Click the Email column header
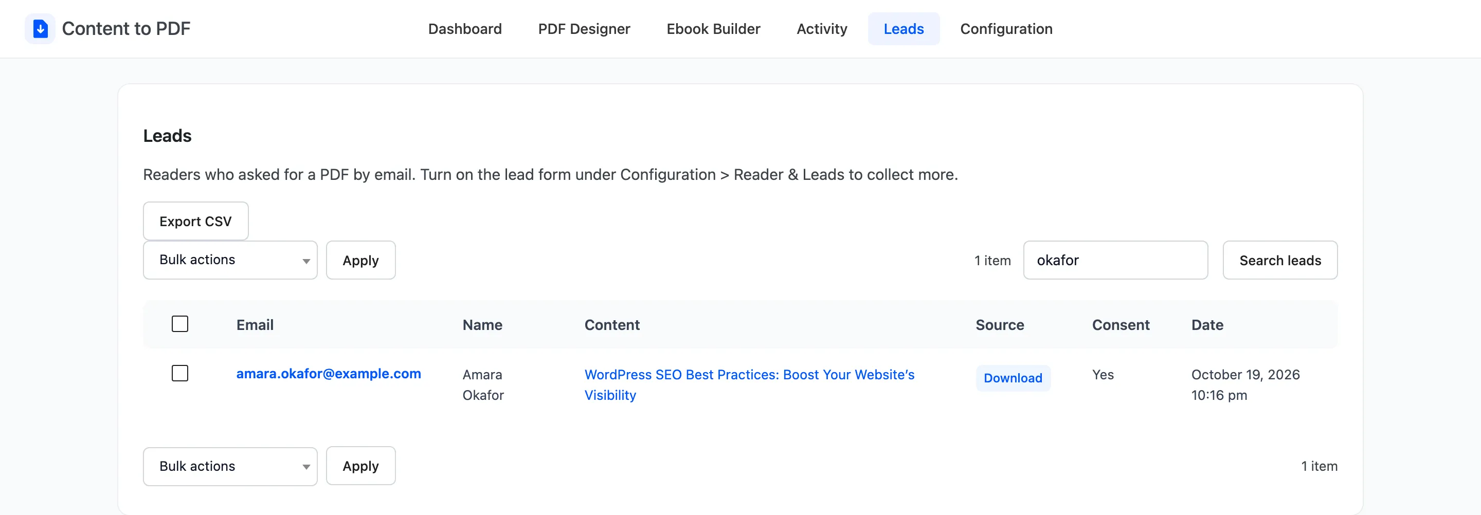 255,325
